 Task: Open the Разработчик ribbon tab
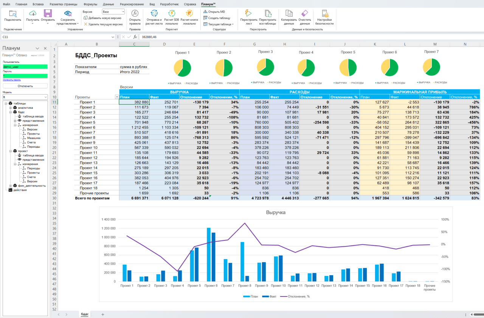(x=169, y=4)
